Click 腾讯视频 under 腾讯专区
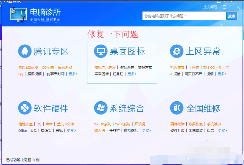The image size is (244, 165). pos(34,74)
